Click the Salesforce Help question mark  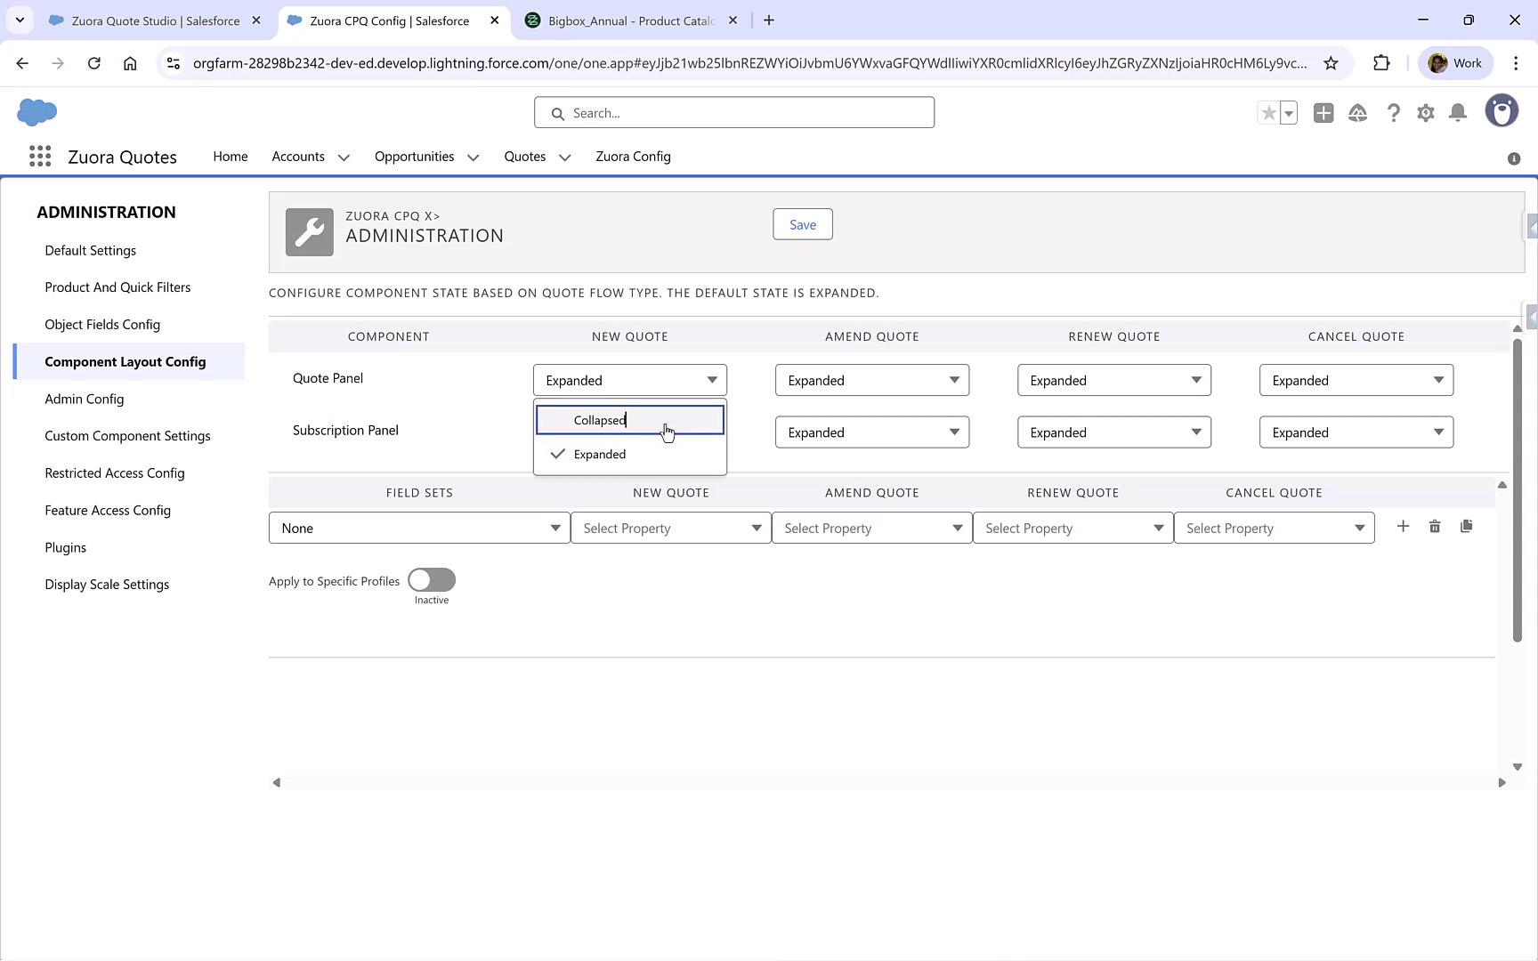pos(1393,113)
